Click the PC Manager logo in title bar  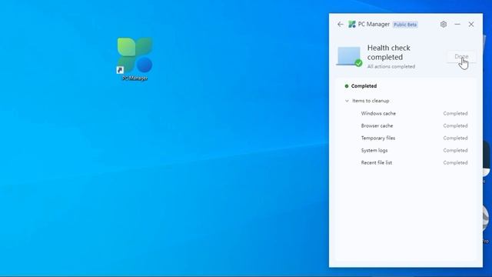pos(352,24)
